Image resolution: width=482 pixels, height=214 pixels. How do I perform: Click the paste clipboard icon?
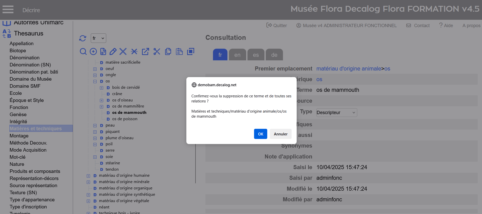point(179,52)
